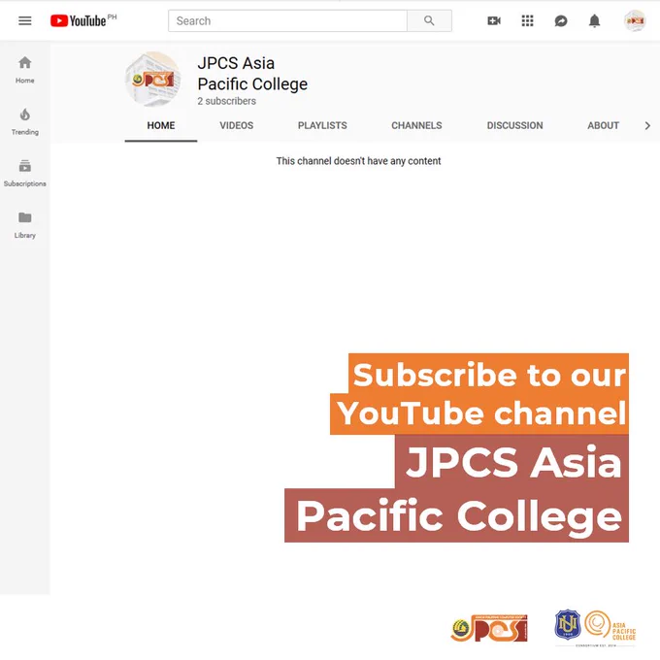Click 'This channel doesn't have any content' text
Screen dimensions: 660x660
click(358, 161)
